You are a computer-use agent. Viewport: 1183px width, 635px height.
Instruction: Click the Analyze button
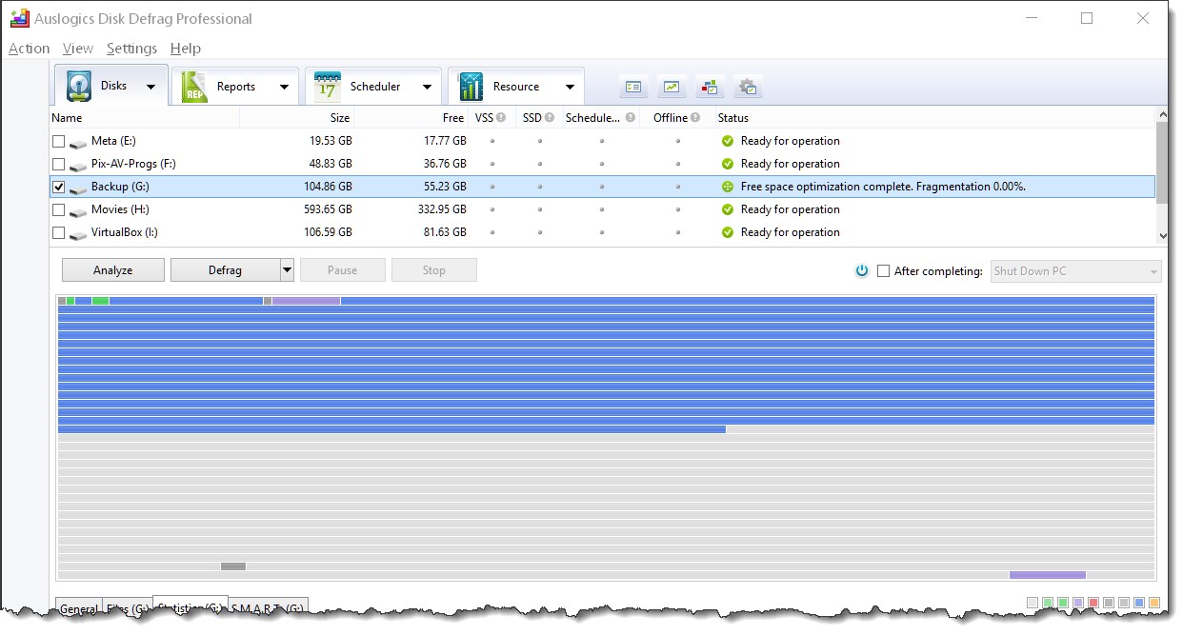(x=113, y=270)
